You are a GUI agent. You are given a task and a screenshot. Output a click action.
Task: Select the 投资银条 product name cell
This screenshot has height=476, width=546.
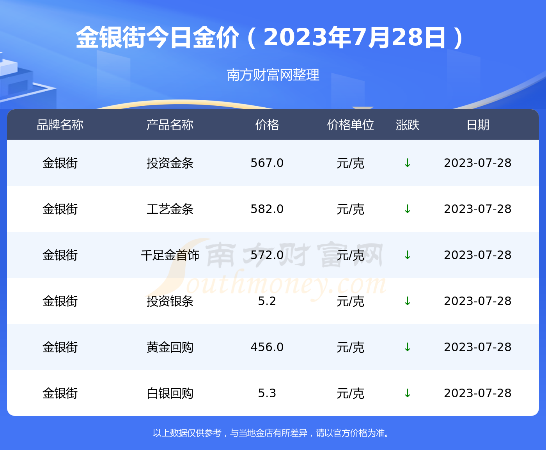[170, 301]
